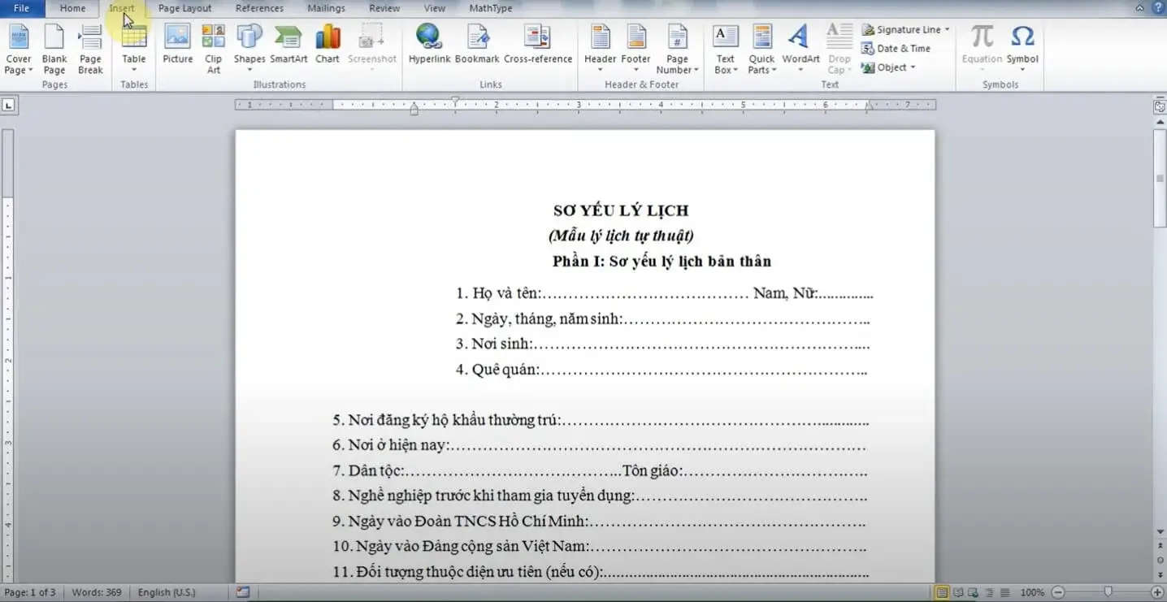Minimize the ribbon with the caret
This screenshot has width=1167, height=602.
pyautogui.click(x=1141, y=8)
